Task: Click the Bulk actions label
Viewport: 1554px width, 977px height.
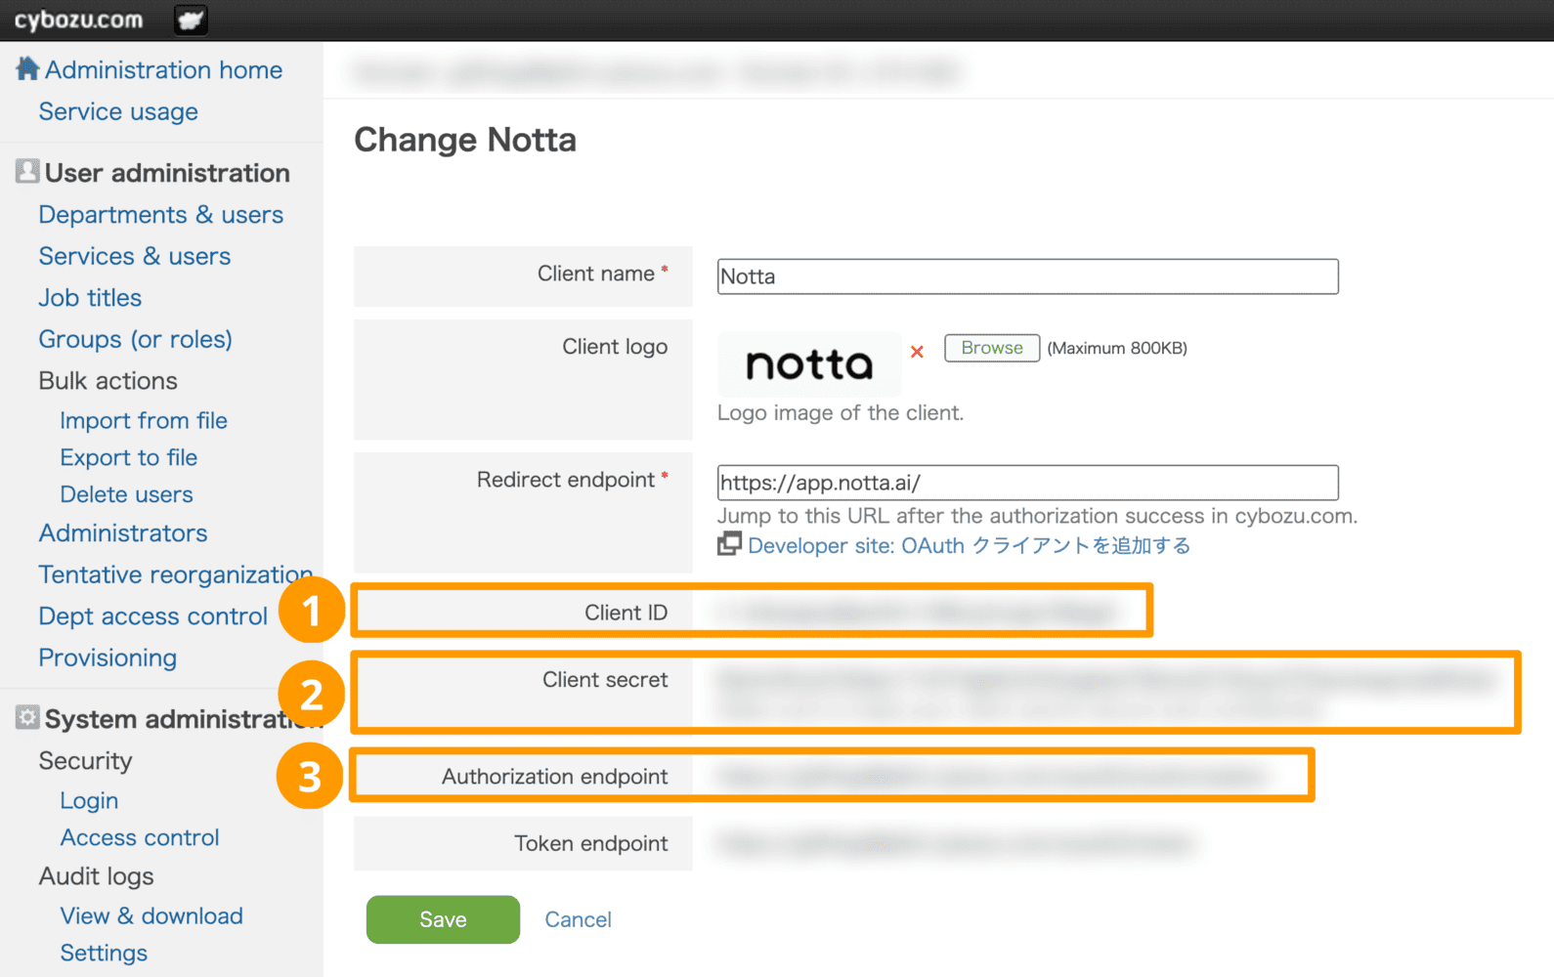Action: point(108,381)
